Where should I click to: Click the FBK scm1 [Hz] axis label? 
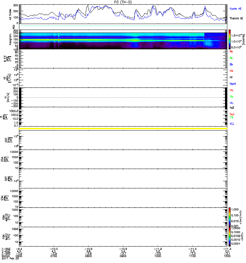coord(6,236)
